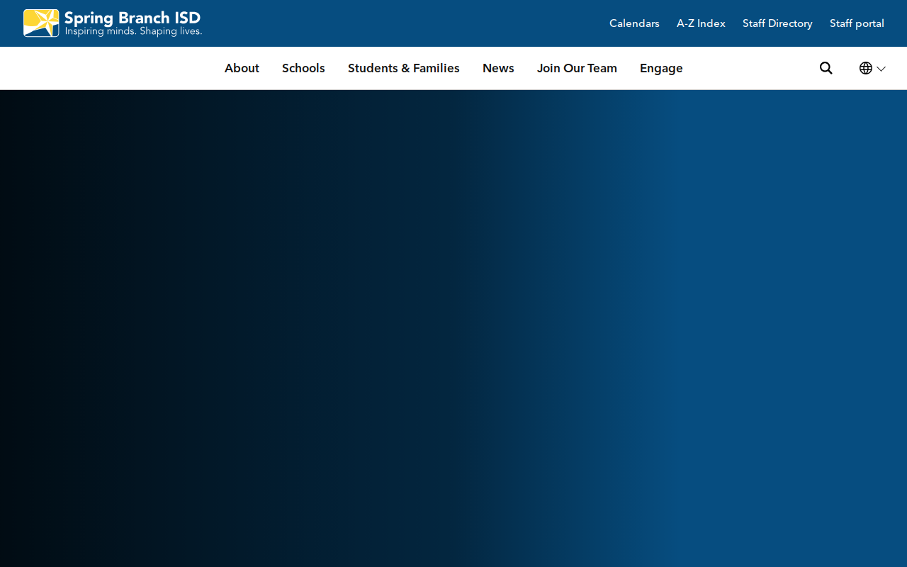Go to the Calendars link

(x=634, y=23)
